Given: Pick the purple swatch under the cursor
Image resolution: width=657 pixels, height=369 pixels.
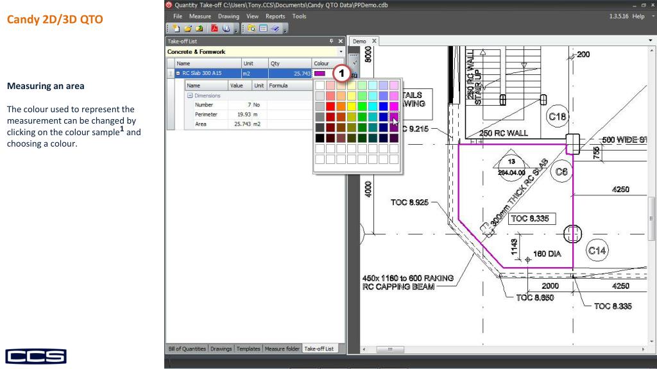Looking at the screenshot, I should click(394, 117).
